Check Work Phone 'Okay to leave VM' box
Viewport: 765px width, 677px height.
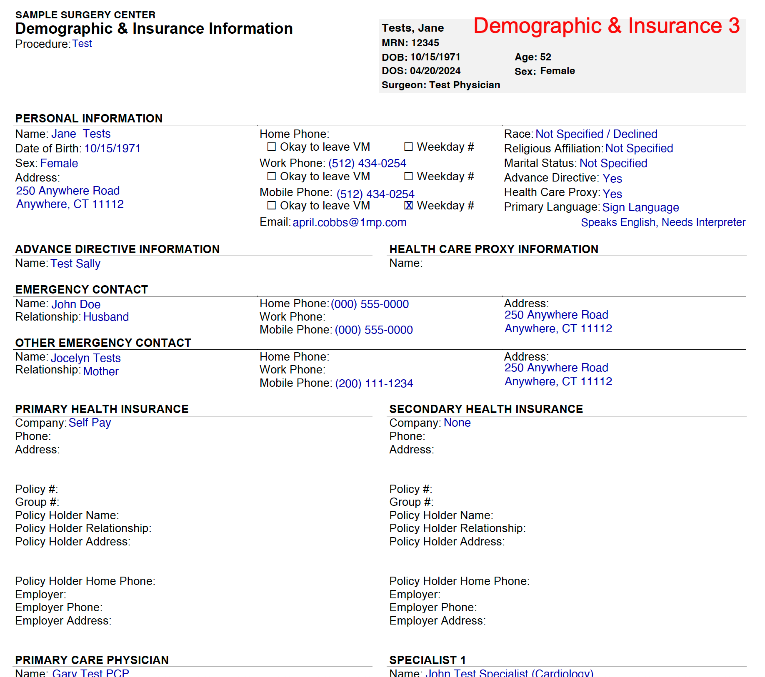coord(272,176)
